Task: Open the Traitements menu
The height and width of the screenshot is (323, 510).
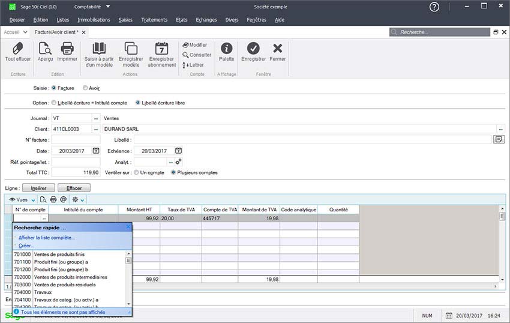Action: tap(154, 20)
